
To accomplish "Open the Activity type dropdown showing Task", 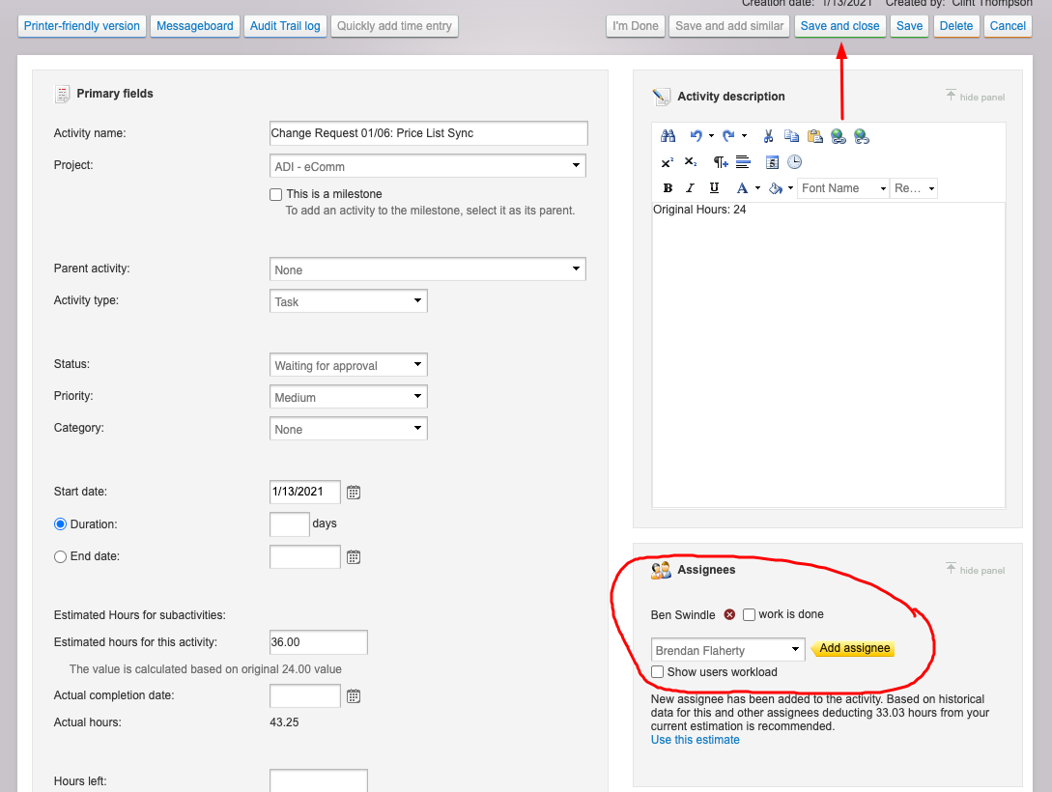I will [348, 301].
